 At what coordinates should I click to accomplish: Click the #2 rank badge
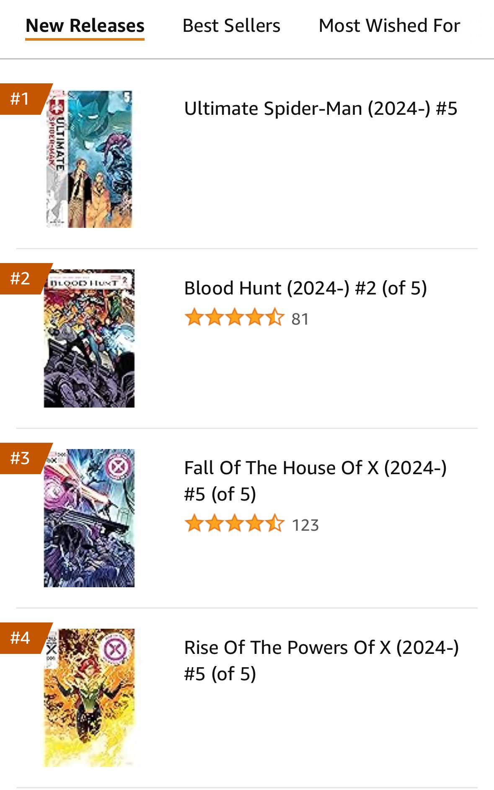tap(21, 279)
